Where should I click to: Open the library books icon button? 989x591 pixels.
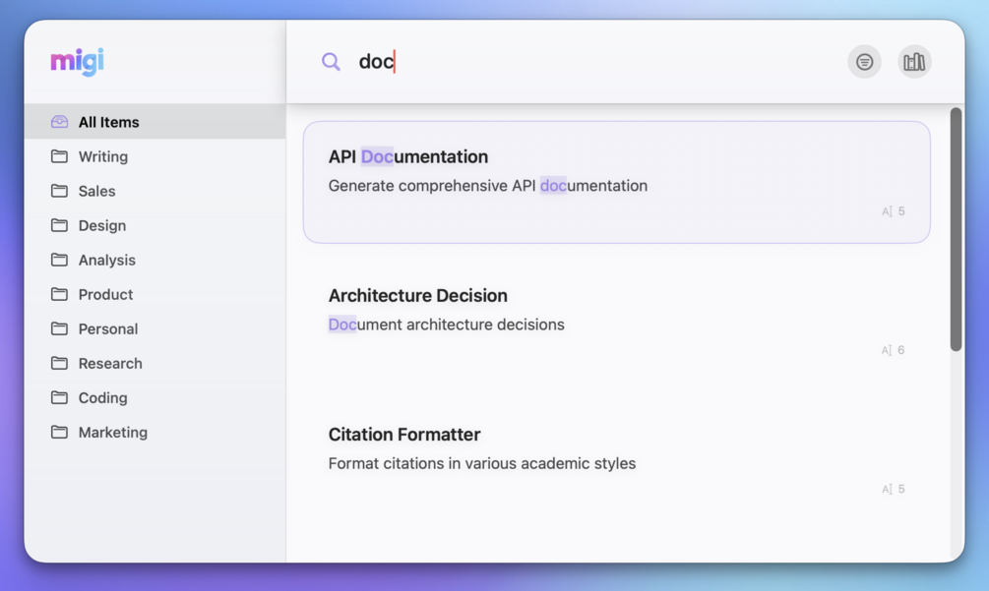914,62
